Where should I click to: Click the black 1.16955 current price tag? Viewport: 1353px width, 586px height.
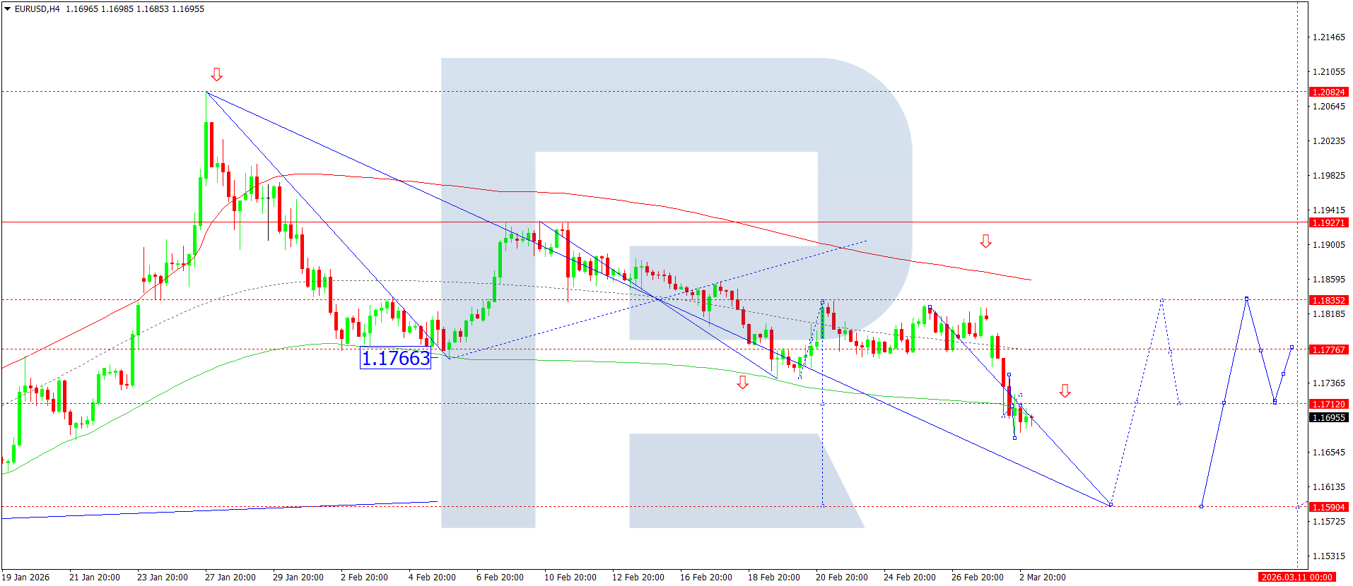coord(1328,418)
